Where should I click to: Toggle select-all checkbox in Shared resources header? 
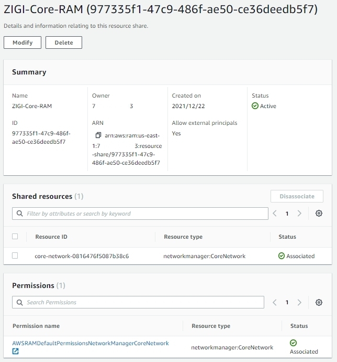[15, 237]
